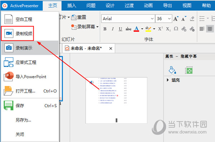Toggle subscript formatting
The height and width of the screenshot is (142, 215).
point(168,29)
